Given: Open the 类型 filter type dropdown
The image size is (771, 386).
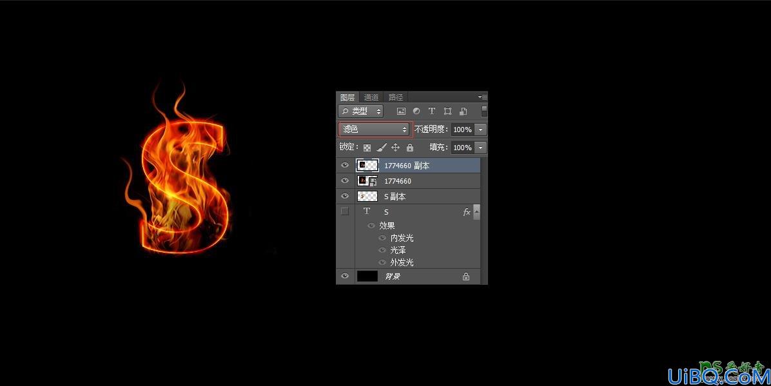Looking at the screenshot, I should tap(360, 111).
